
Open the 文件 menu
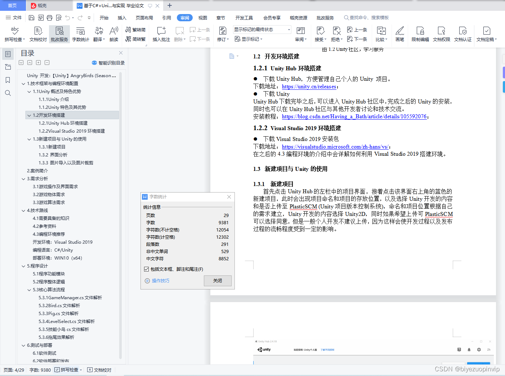click(x=14, y=18)
